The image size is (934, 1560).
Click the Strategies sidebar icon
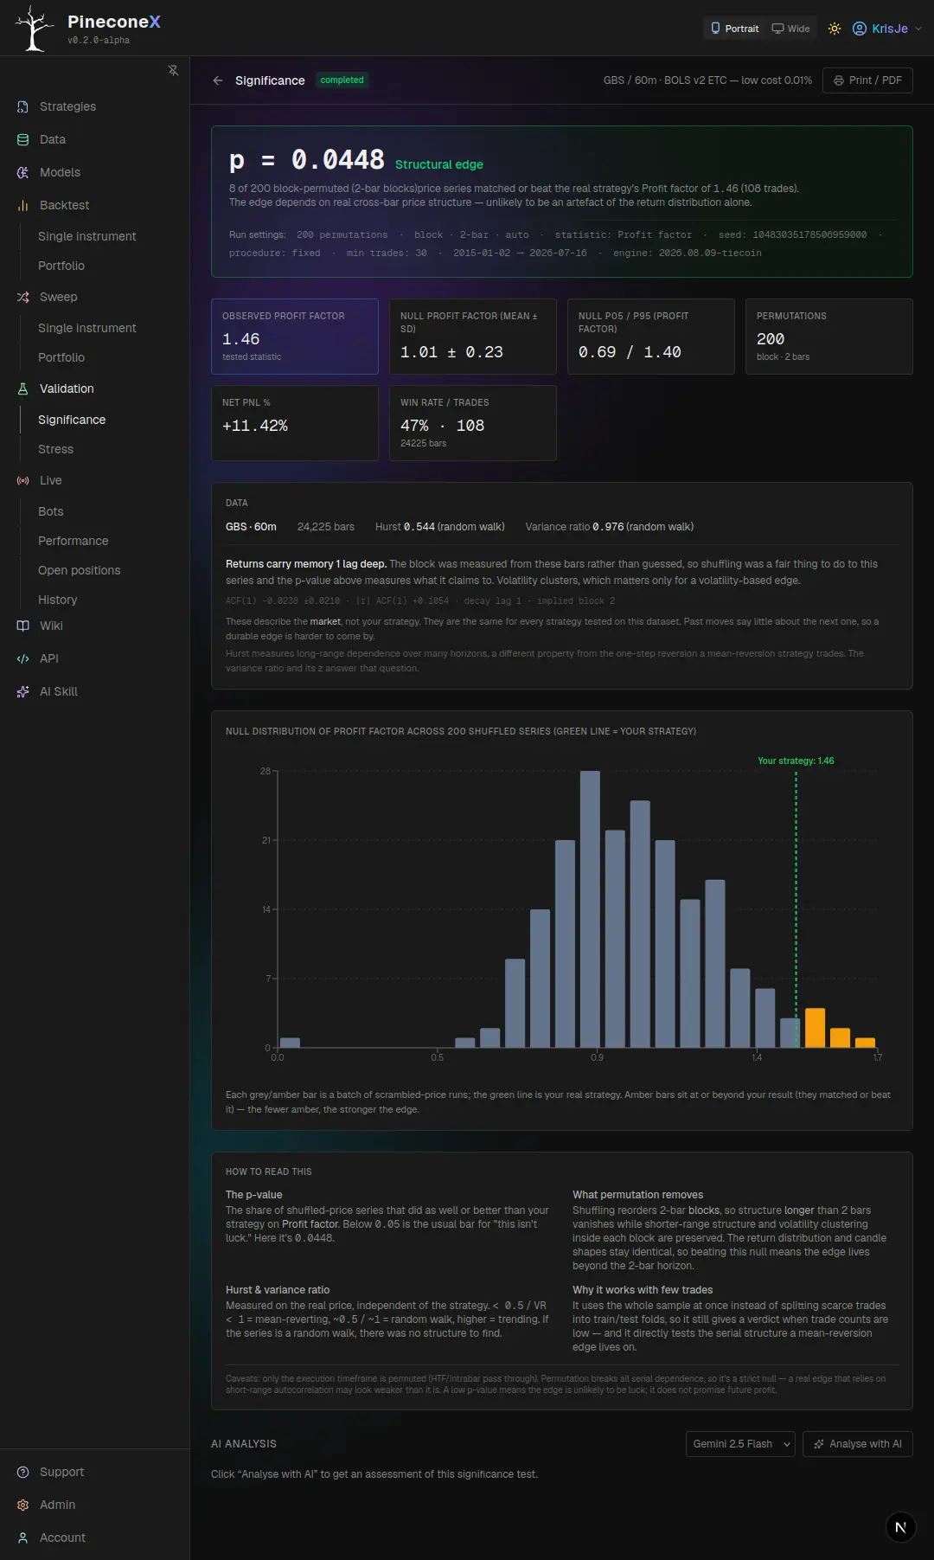tap(23, 106)
